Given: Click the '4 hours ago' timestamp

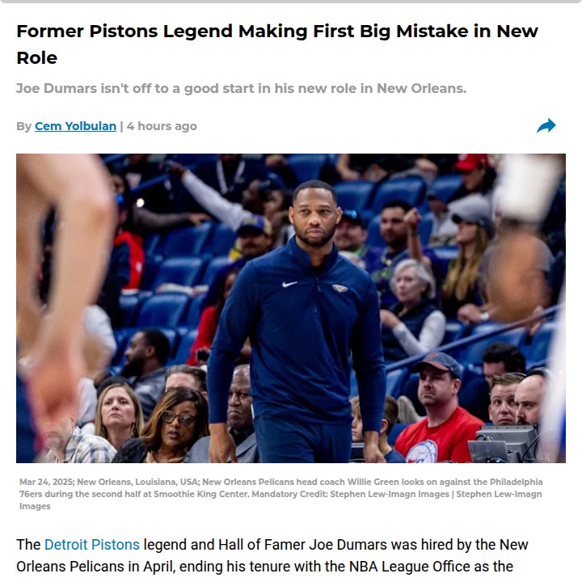Looking at the screenshot, I should point(162,126).
